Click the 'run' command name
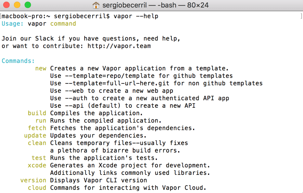303x193 pixels. coord(41,121)
